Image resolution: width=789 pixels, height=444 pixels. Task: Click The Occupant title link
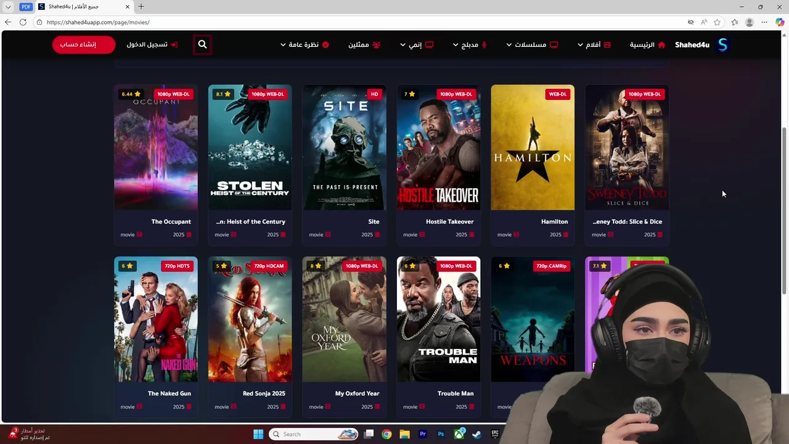171,221
